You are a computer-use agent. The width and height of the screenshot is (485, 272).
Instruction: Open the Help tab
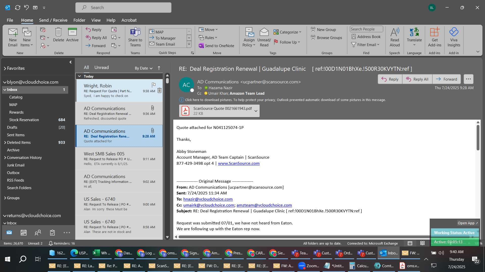point(111,20)
